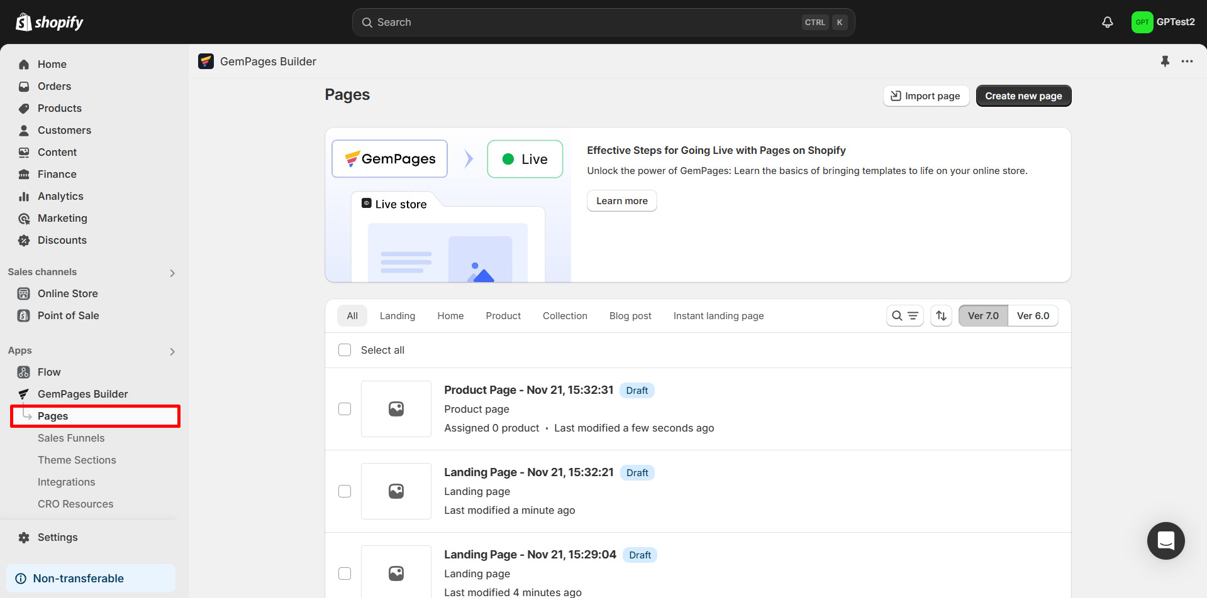
Task: Click the Shopify logo
Action: click(50, 22)
